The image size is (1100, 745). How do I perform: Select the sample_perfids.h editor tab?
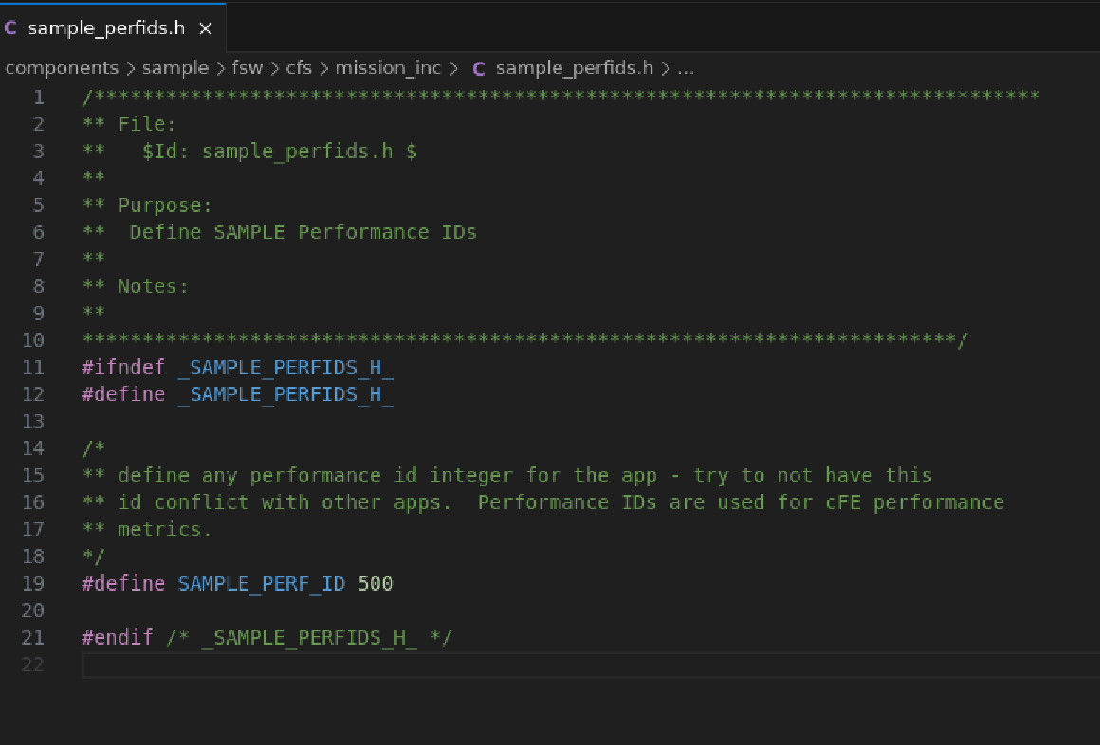click(x=113, y=28)
